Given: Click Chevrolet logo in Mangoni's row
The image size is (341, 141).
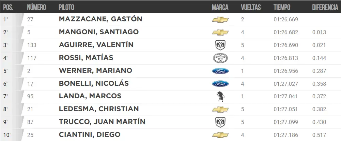Looking at the screenshot, I should (x=220, y=33).
